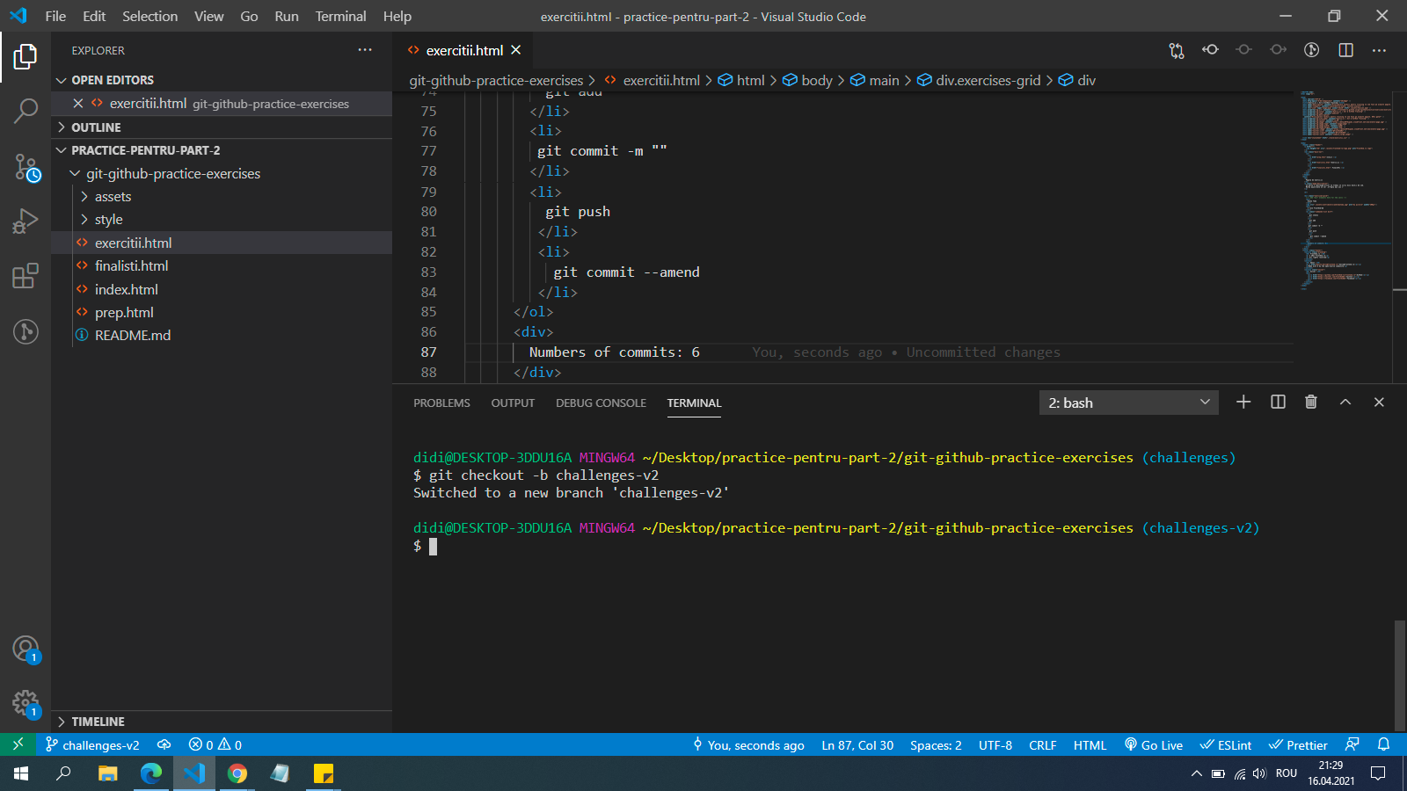Open the Extensions view
Image resolution: width=1407 pixels, height=791 pixels.
click(x=26, y=276)
